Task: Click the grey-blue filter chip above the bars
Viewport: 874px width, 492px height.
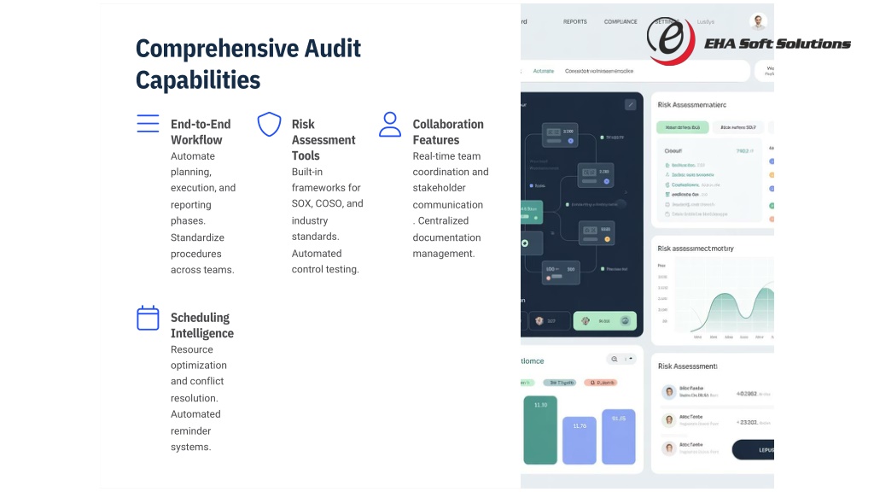Action: click(560, 383)
